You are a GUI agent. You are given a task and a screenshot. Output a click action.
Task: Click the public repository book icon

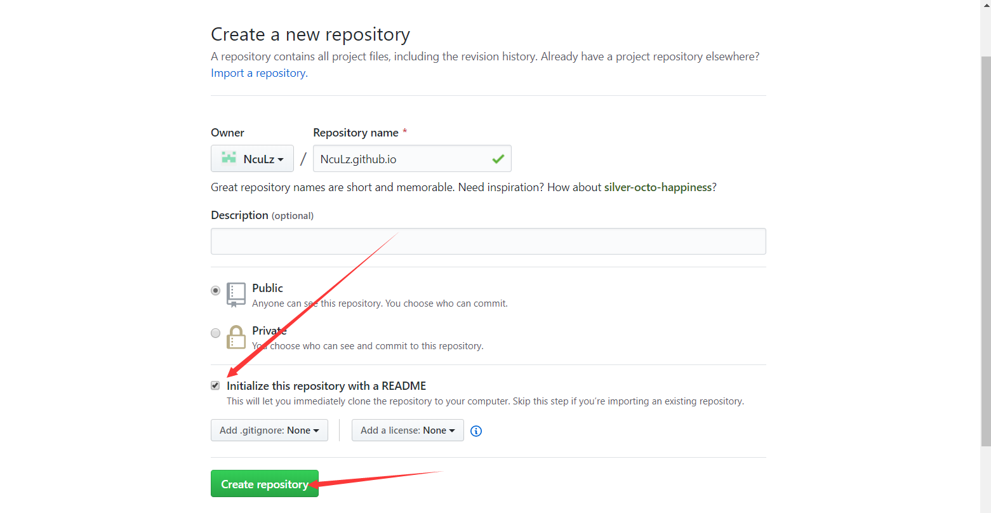[236, 295]
